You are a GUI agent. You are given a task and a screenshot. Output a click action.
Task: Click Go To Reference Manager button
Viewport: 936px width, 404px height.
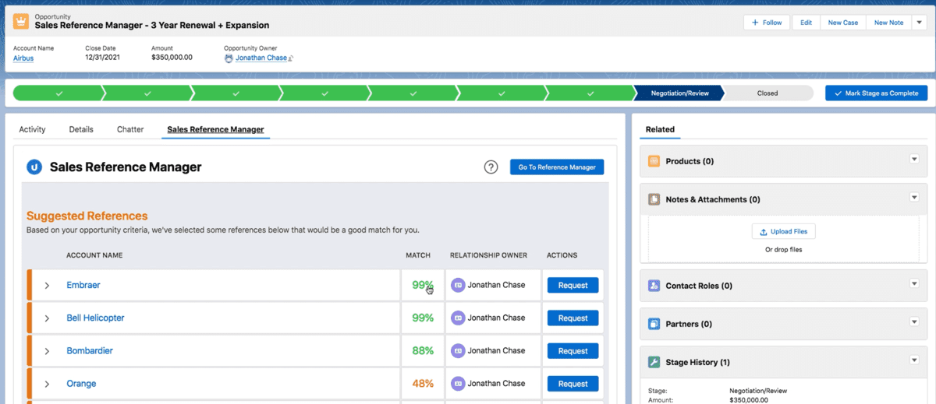point(557,167)
